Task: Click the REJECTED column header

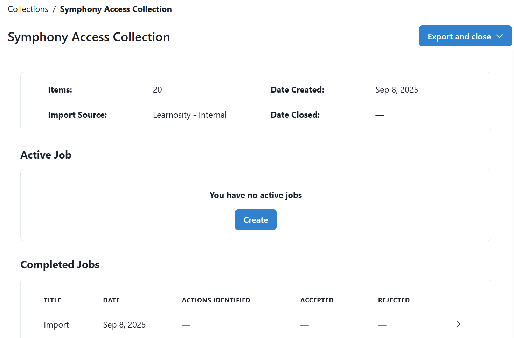Action: coord(394,300)
